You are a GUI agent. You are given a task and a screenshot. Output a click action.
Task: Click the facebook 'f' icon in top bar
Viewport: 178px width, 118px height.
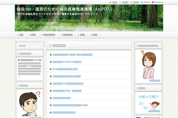(153, 2)
